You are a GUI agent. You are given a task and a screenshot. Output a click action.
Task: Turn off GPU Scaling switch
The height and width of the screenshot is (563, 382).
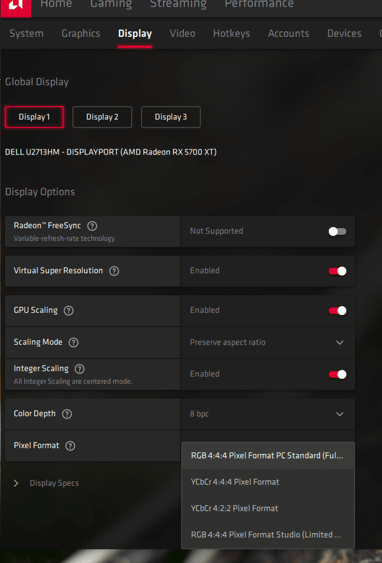[x=338, y=311]
